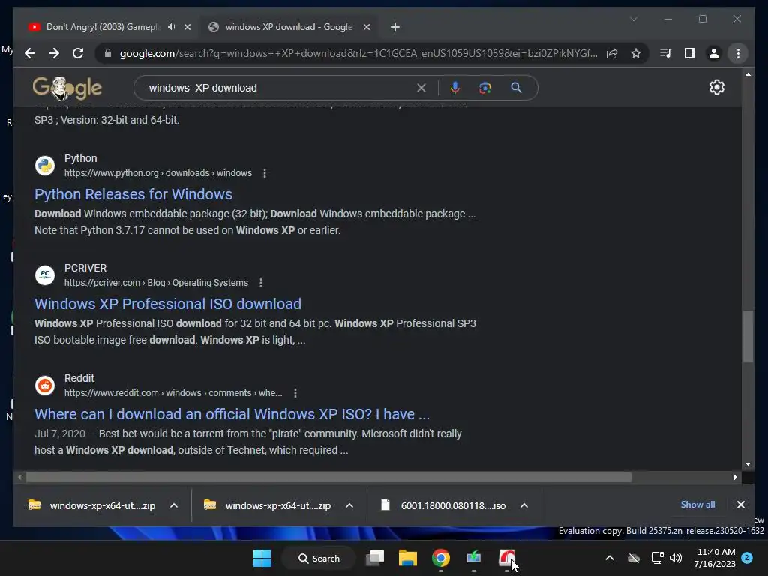Open taskbar Search box
Viewport: 768px width, 576px height.
(x=319, y=558)
